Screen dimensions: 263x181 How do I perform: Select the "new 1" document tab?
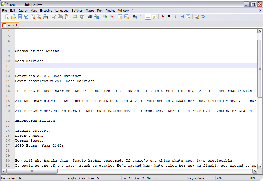(11, 25)
